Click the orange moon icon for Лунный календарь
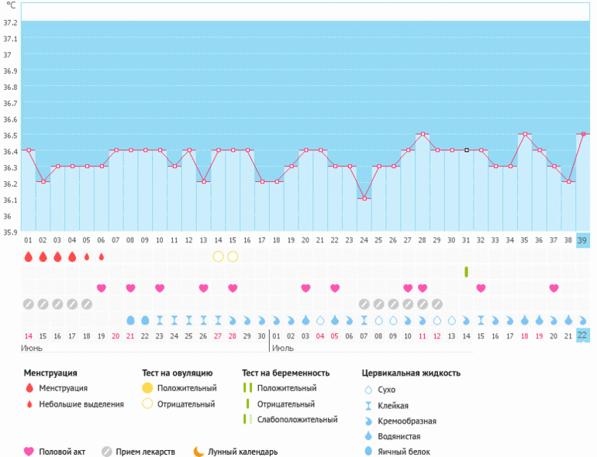 199,451
